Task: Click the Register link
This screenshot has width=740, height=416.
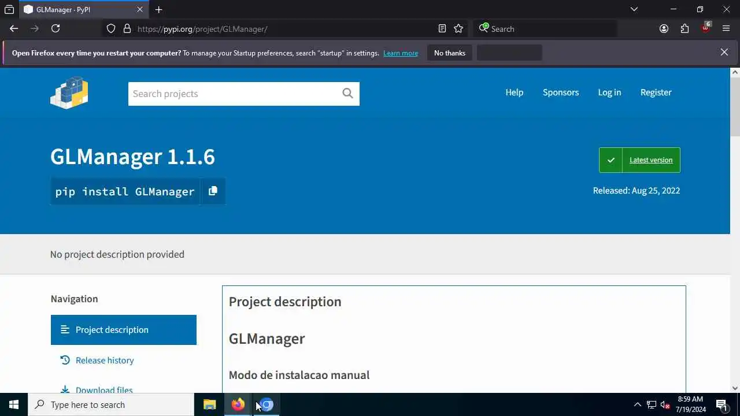Action: (x=656, y=92)
